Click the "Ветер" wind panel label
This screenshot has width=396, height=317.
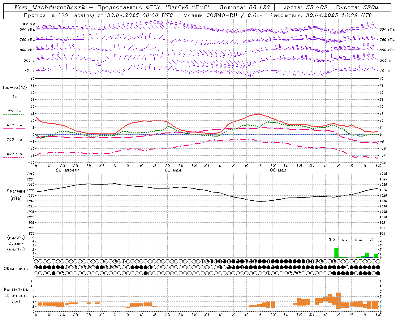(28, 24)
